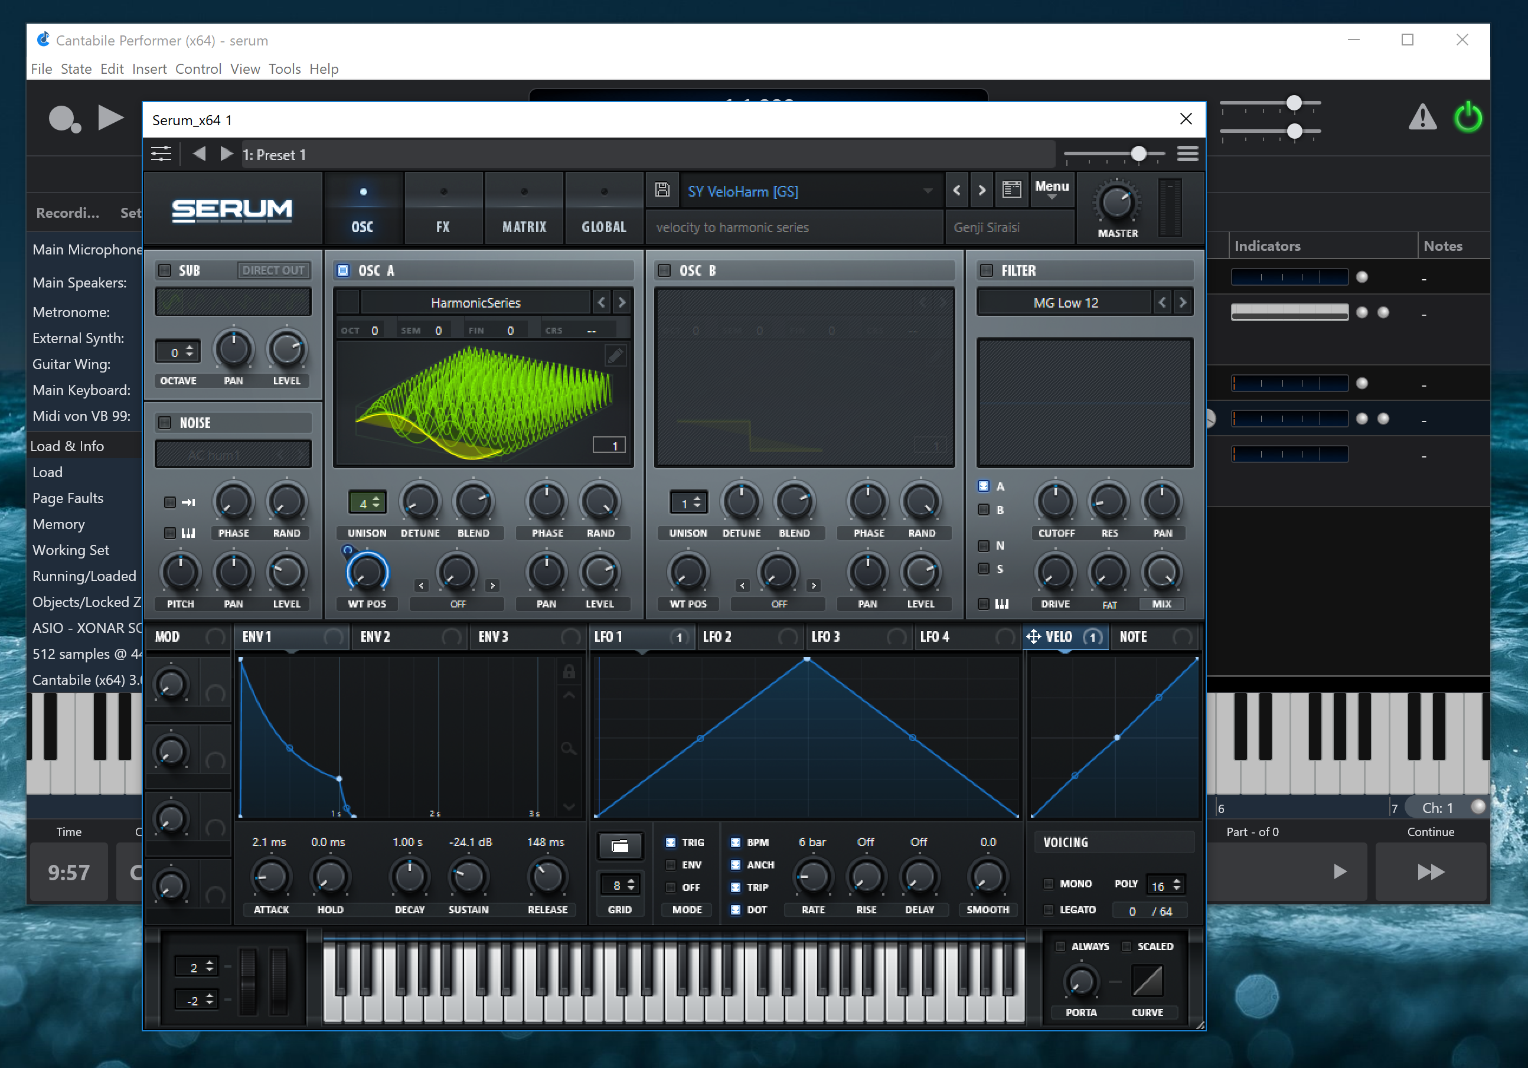The height and width of the screenshot is (1068, 1528).
Task: Toggle OSC A enable checkbox
Action: pos(342,270)
